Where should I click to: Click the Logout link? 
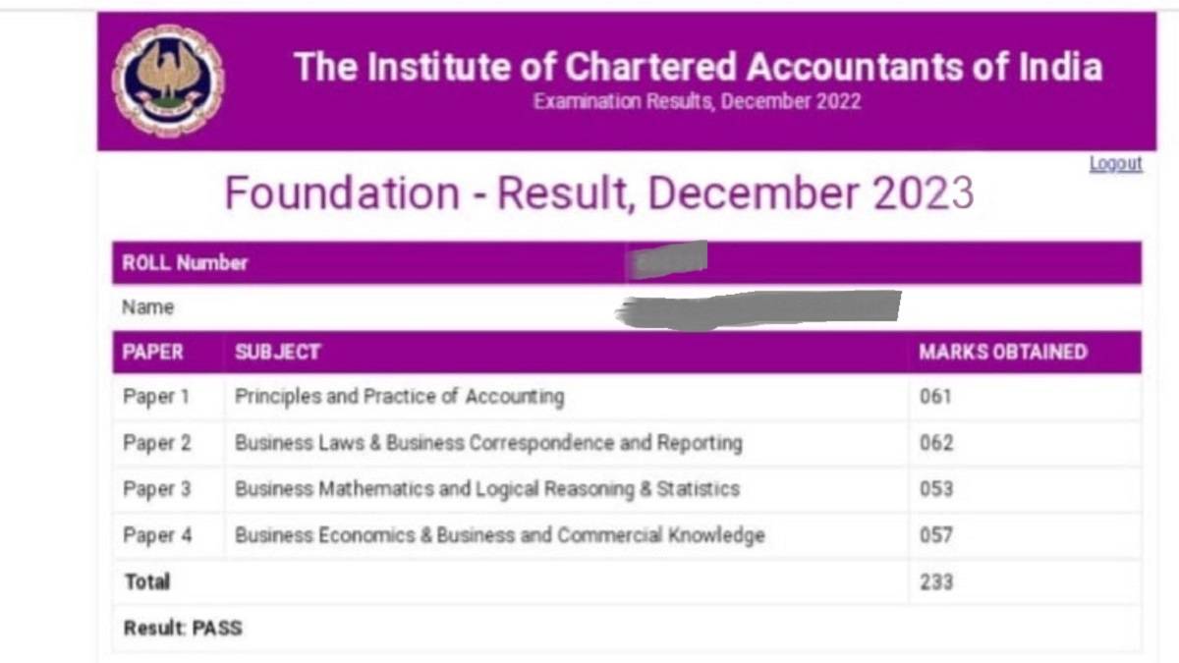tap(1116, 164)
